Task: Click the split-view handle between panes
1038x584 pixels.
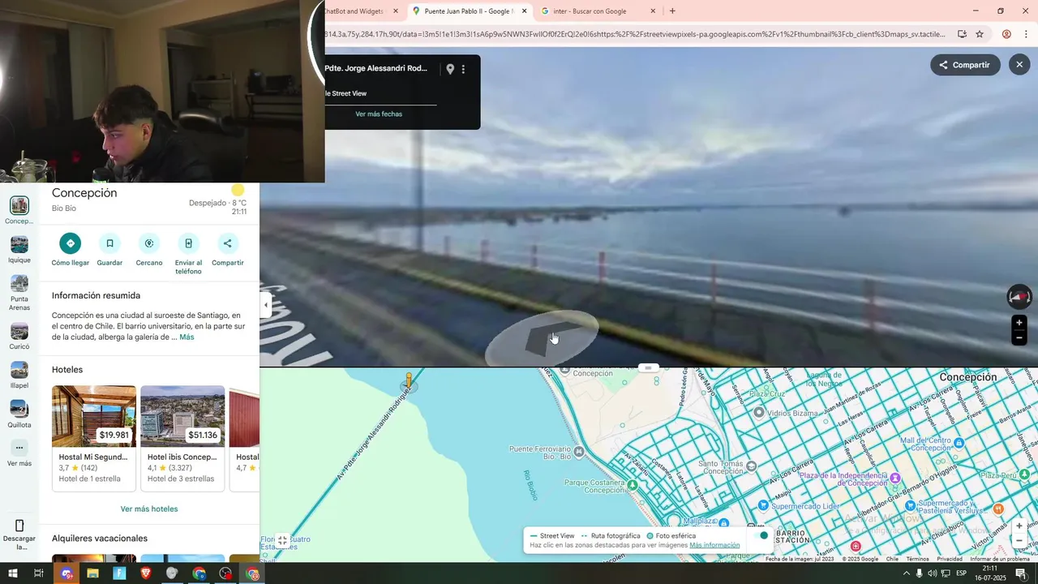Action: 648,367
